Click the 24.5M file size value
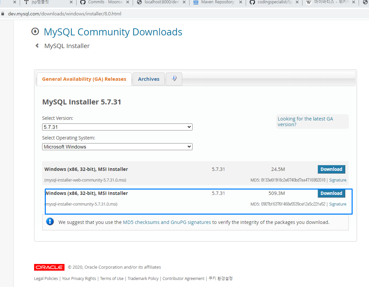The width and height of the screenshot is (369, 287). coord(278,169)
